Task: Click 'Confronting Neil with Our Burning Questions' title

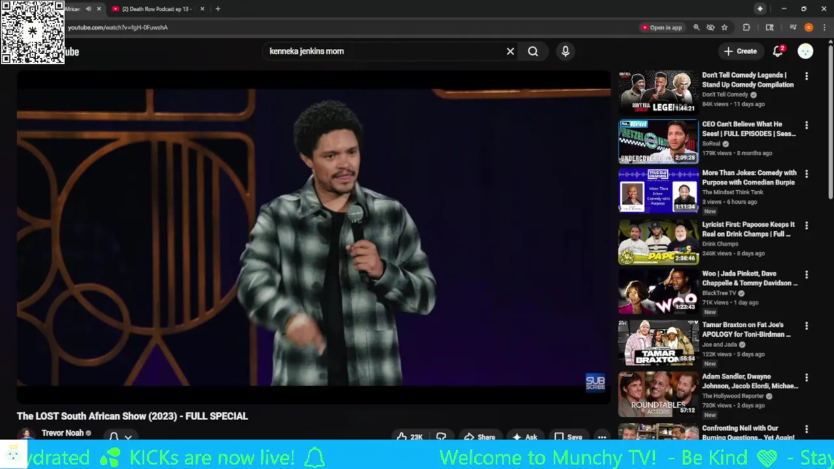Action: 748,433
